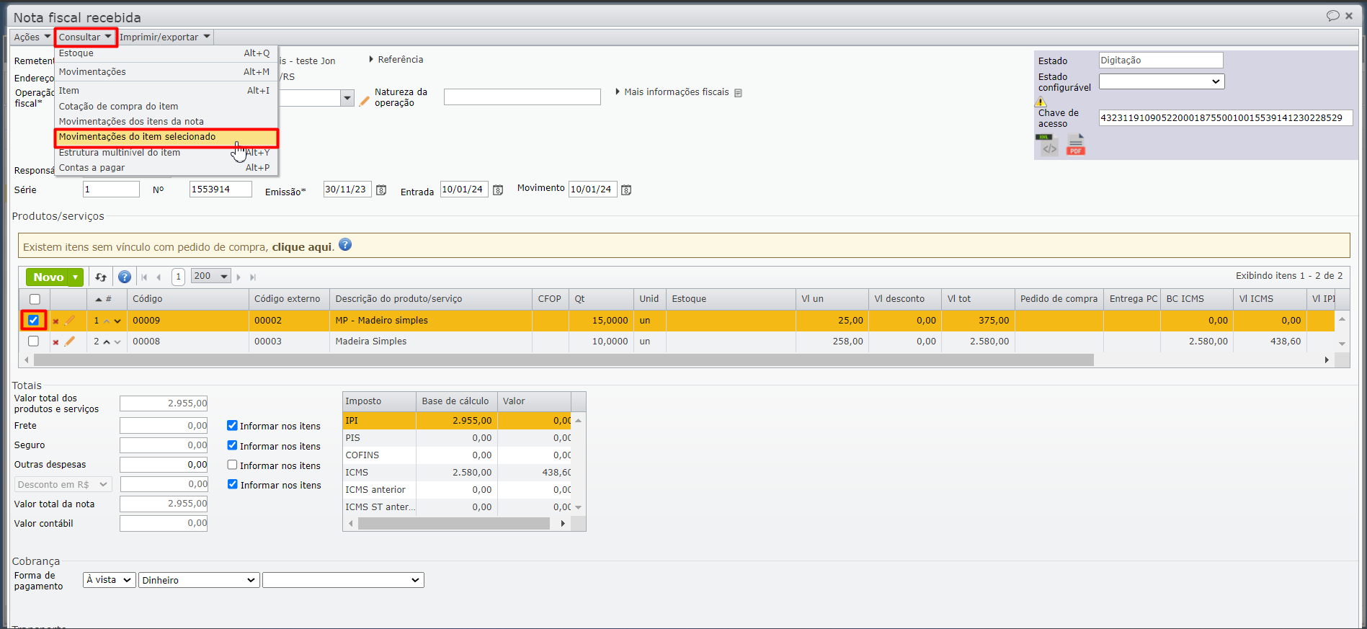Select Movimentações do item selecionado menu entry
Image resolution: width=1367 pixels, height=629 pixels.
[x=137, y=137]
